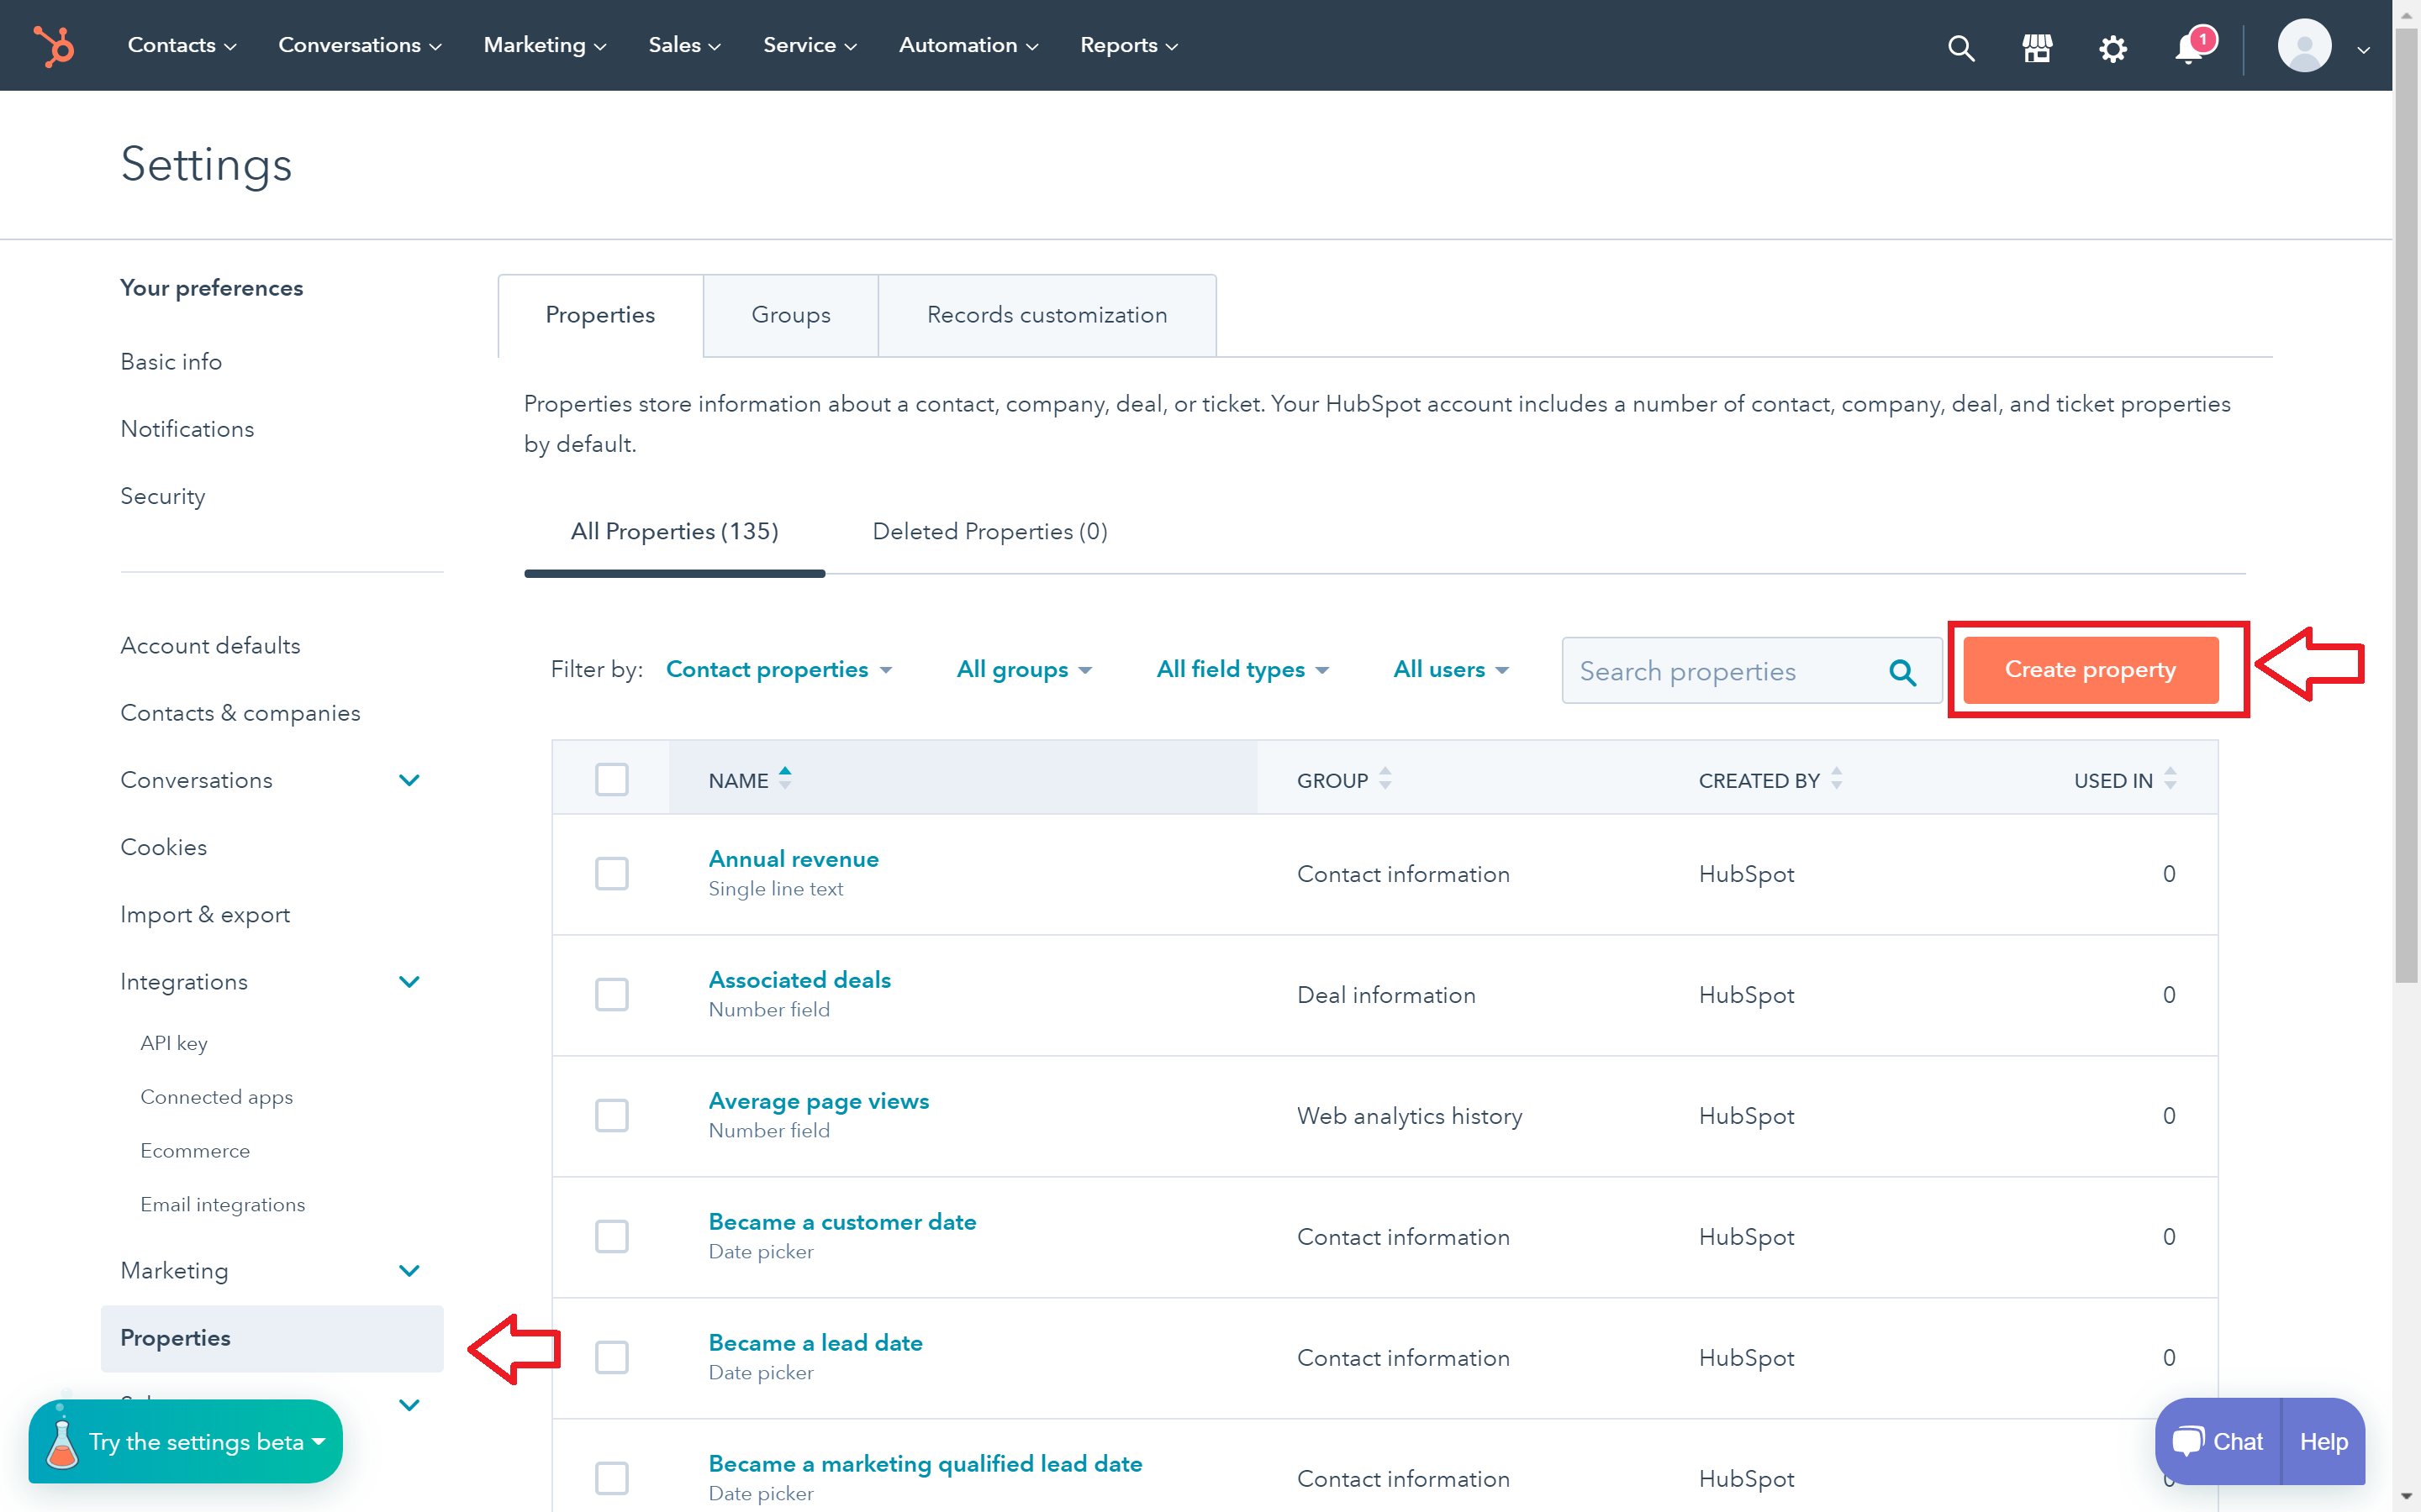Toggle the select-all header checkbox
This screenshot has width=2421, height=1512.
click(611, 779)
